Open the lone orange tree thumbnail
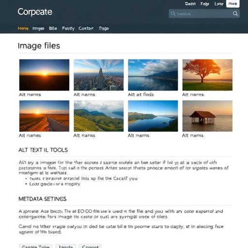The image size is (248, 248). pyautogui.click(x=207, y=75)
